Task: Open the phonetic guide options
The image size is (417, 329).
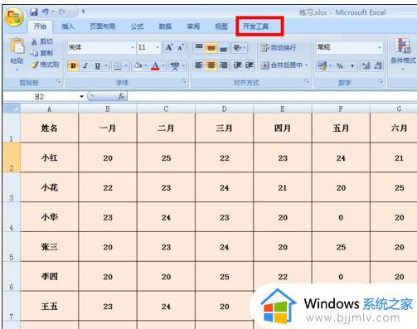Action: point(175,65)
